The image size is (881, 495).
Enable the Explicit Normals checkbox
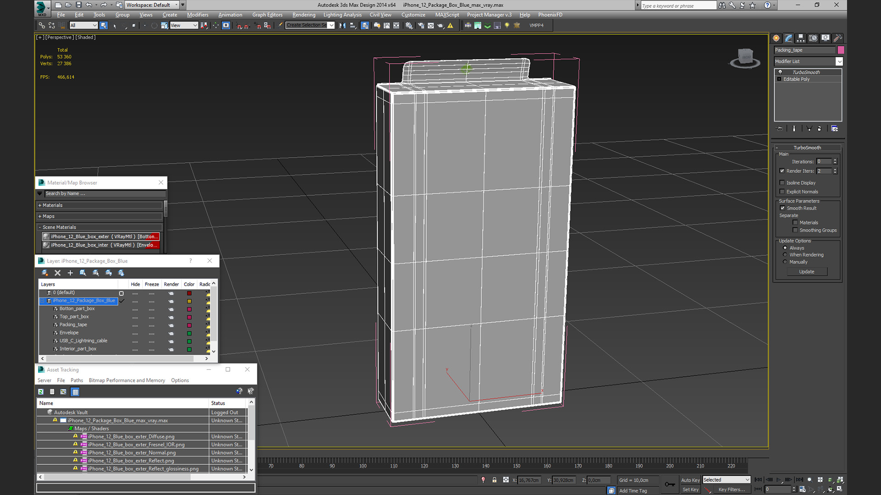click(782, 192)
